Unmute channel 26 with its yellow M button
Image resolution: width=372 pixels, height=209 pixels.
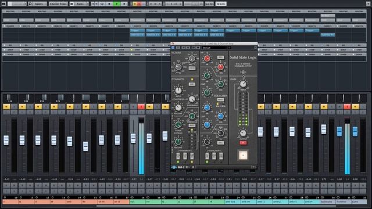click(261, 107)
